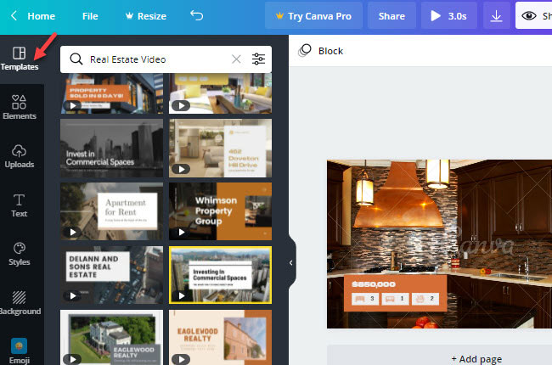The width and height of the screenshot is (552, 365).
Task: Open the Block transition option
Action: pyautogui.click(x=321, y=51)
